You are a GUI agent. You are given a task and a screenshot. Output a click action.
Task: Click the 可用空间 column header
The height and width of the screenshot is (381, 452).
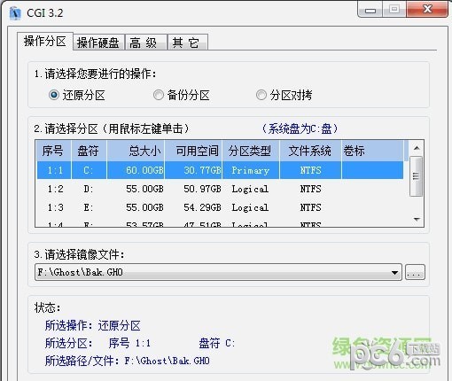(x=193, y=151)
